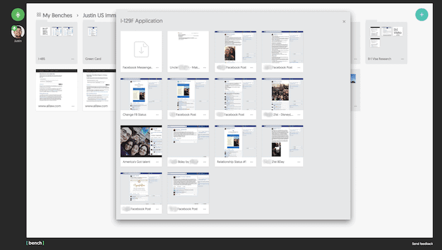The height and width of the screenshot is (250, 442).
Task: Open options menu for Facebook Messenger item
Action: pos(157,67)
